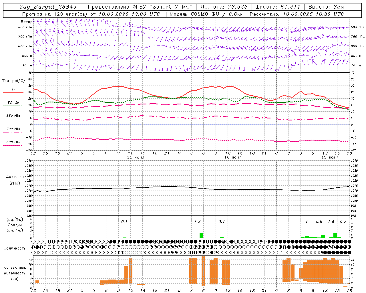Screen dimensions: 366x293
Task: Click the Облачность cloud cover label
Action: point(15,248)
